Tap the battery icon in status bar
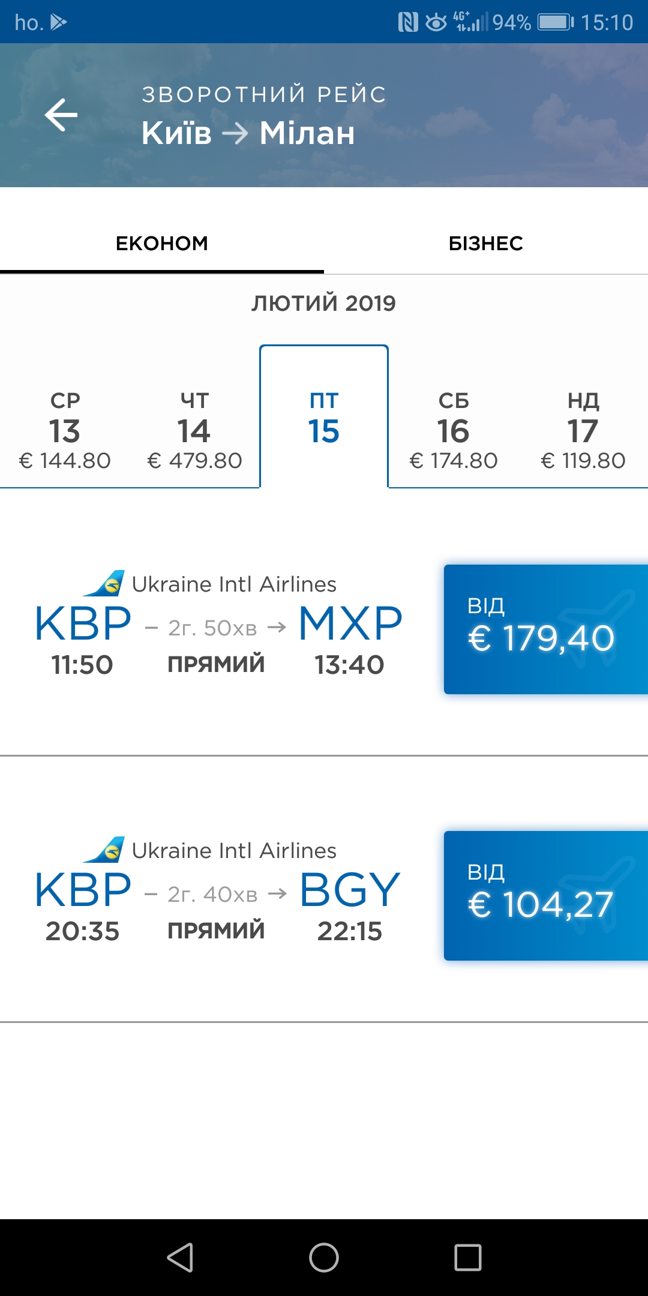Viewport: 648px width, 1296px height. click(555, 23)
